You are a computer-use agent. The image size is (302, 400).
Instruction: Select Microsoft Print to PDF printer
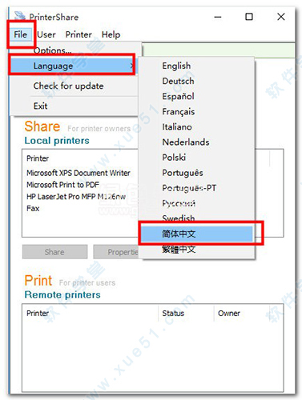pos(62,185)
